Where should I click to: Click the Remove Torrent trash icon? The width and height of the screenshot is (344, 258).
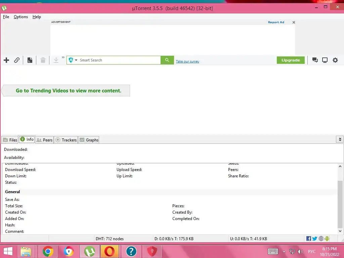pyautogui.click(x=43, y=60)
